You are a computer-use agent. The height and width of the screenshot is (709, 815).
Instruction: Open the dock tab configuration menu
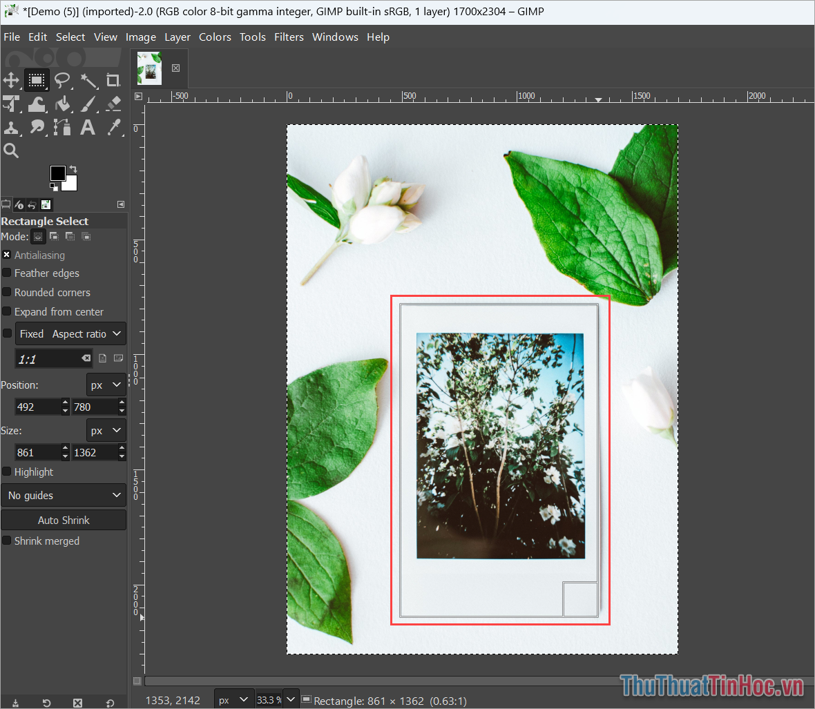click(x=121, y=204)
